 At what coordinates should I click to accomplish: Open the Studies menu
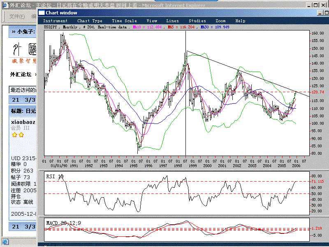197,21
